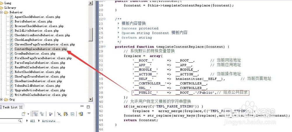Click the magnifier icon in the task filter
The width and height of the screenshot is (292, 132).
pyautogui.click(x=20, y=121)
